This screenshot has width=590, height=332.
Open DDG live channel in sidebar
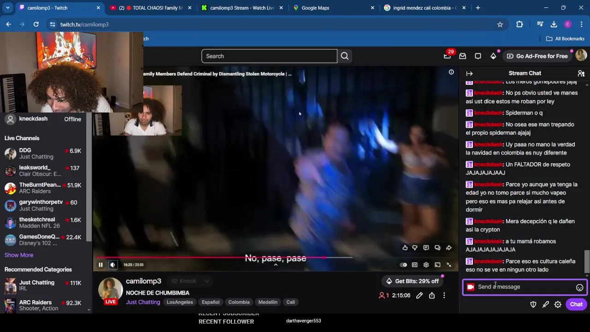(x=43, y=154)
